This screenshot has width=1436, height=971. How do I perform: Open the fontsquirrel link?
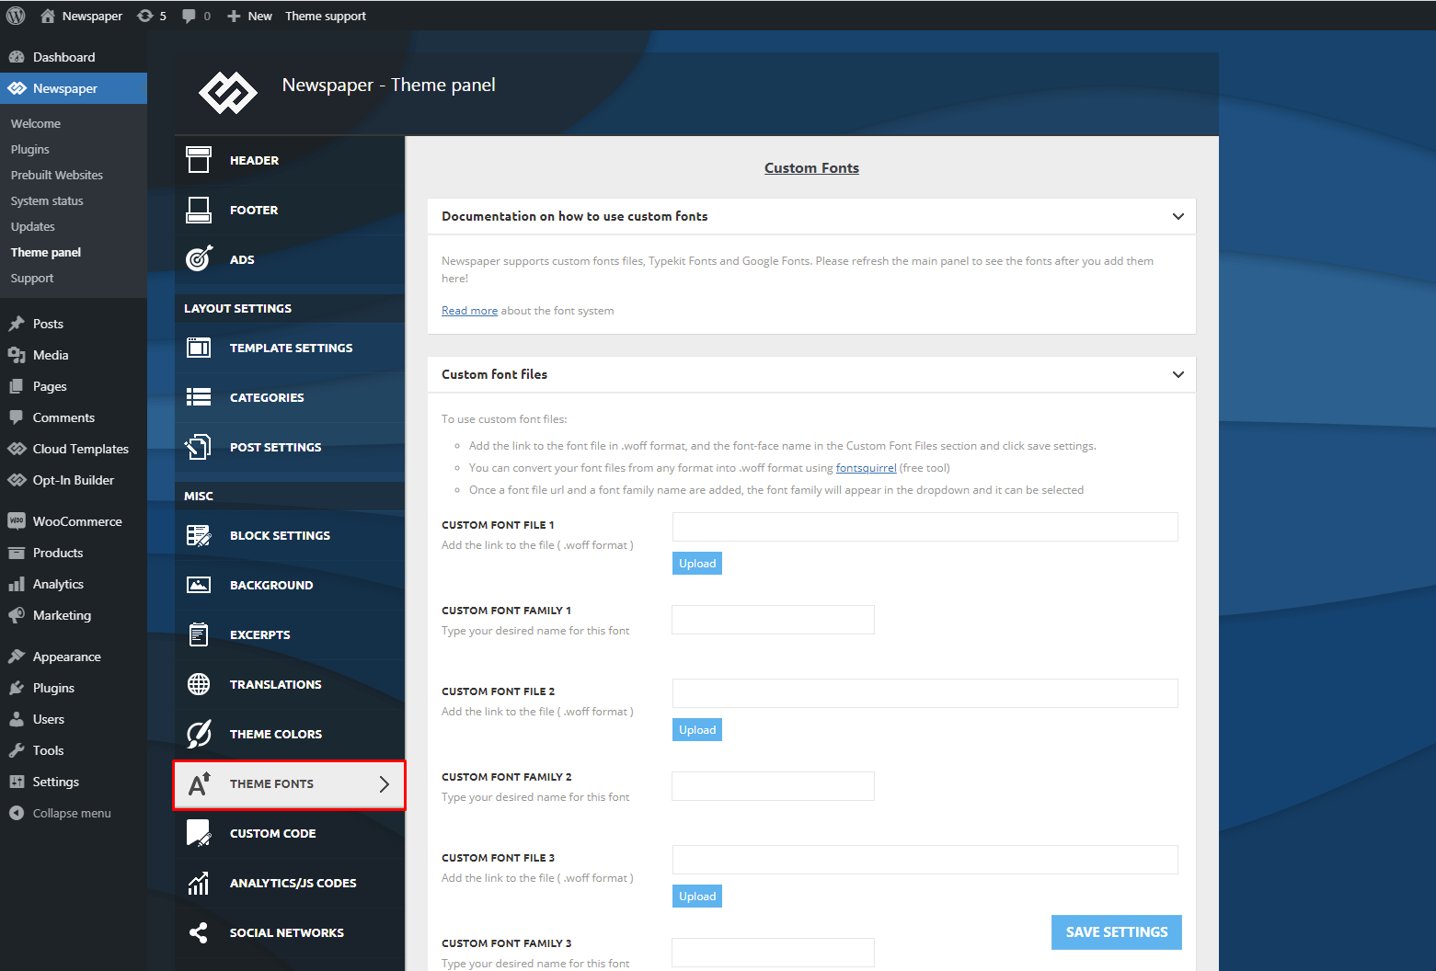[x=866, y=468]
